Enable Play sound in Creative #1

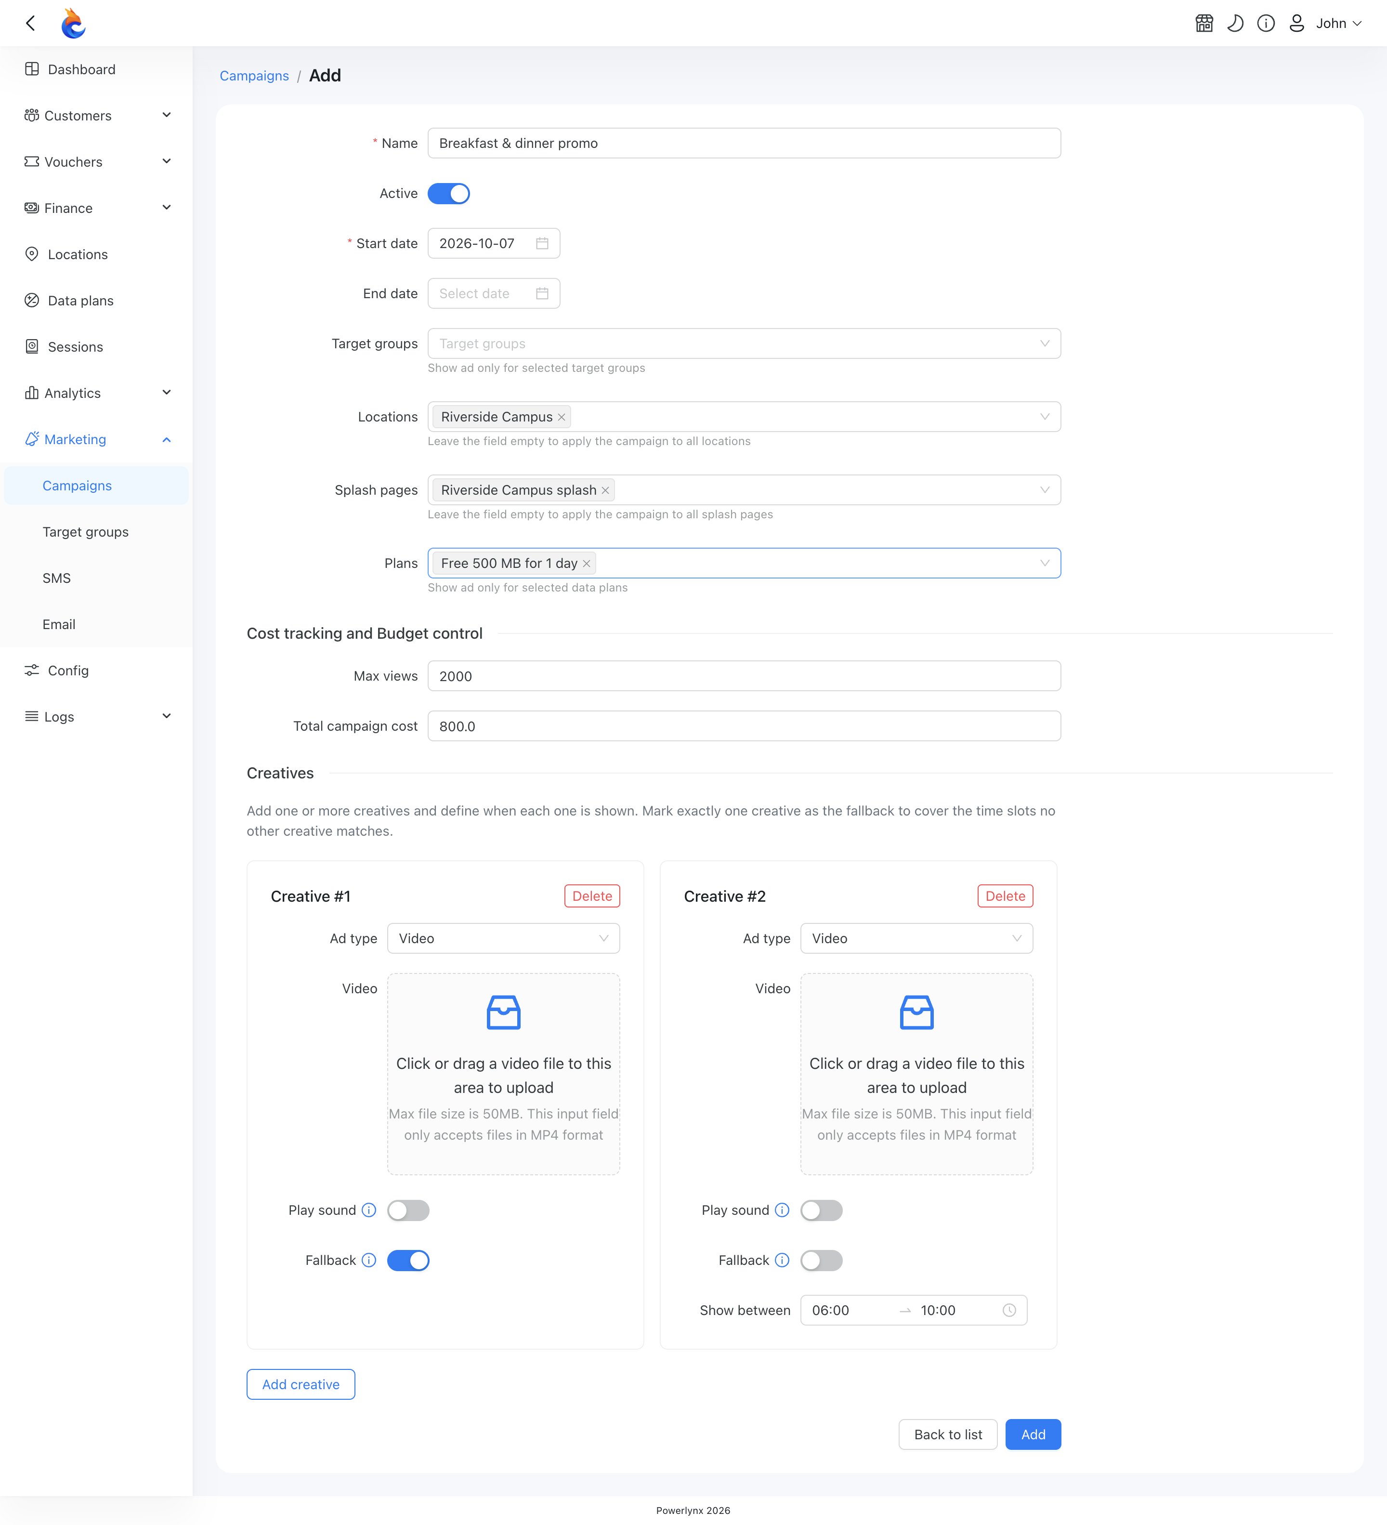408,1210
